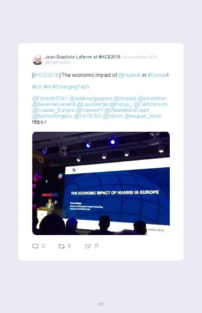Open the conference stage photo
This screenshot has height=313, width=202.
pyautogui.click(x=101, y=183)
